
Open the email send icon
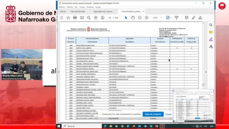coord(82,18)
